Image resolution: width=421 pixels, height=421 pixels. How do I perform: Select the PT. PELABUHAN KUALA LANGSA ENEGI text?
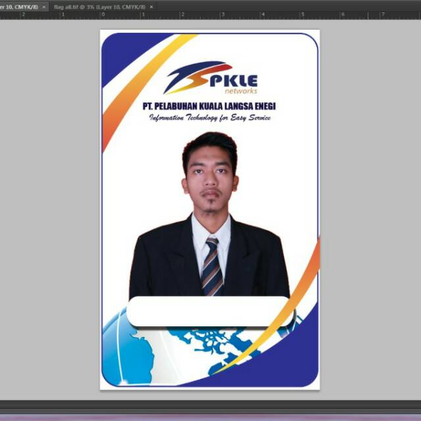pyautogui.click(x=210, y=106)
